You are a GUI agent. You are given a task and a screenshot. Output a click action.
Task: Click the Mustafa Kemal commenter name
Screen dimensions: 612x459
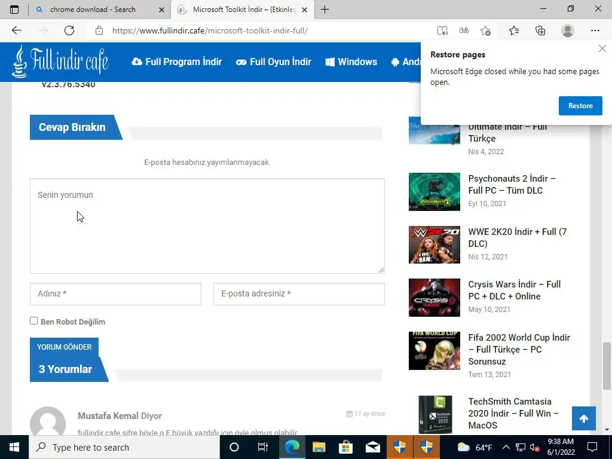(108, 416)
